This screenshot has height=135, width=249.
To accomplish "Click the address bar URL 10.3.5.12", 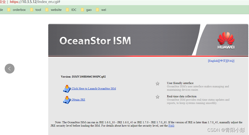I will click(35, 2).
